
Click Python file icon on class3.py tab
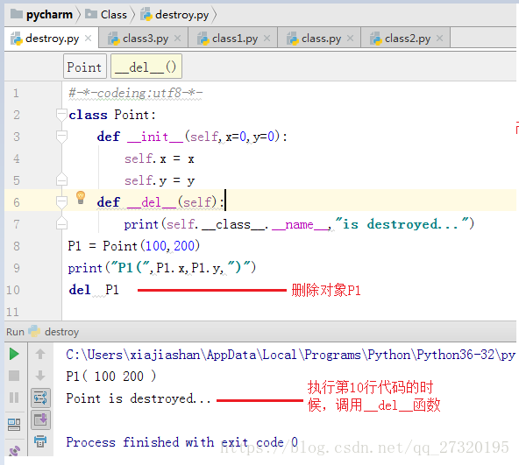pyautogui.click(x=114, y=39)
